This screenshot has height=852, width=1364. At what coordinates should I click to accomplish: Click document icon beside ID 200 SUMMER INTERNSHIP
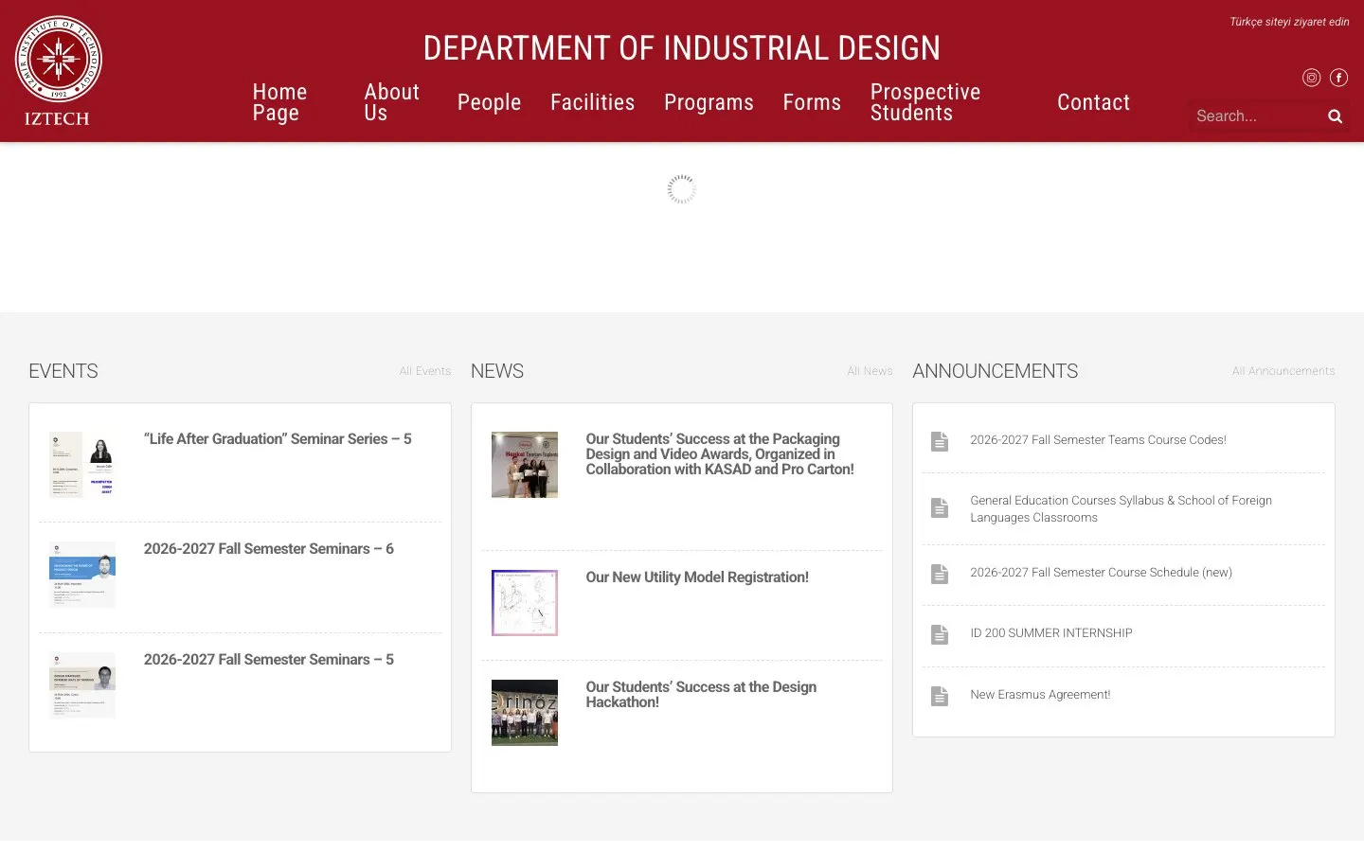pos(940,634)
